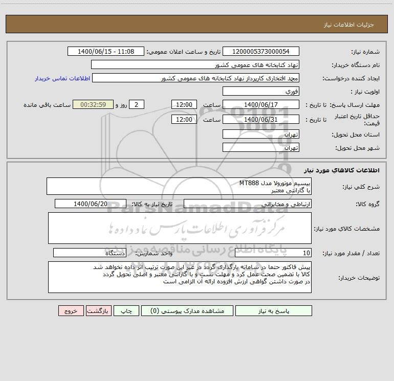Click the نام دستگاه خریدار label
The width and height of the screenshot is (394, 381).
[356, 65]
